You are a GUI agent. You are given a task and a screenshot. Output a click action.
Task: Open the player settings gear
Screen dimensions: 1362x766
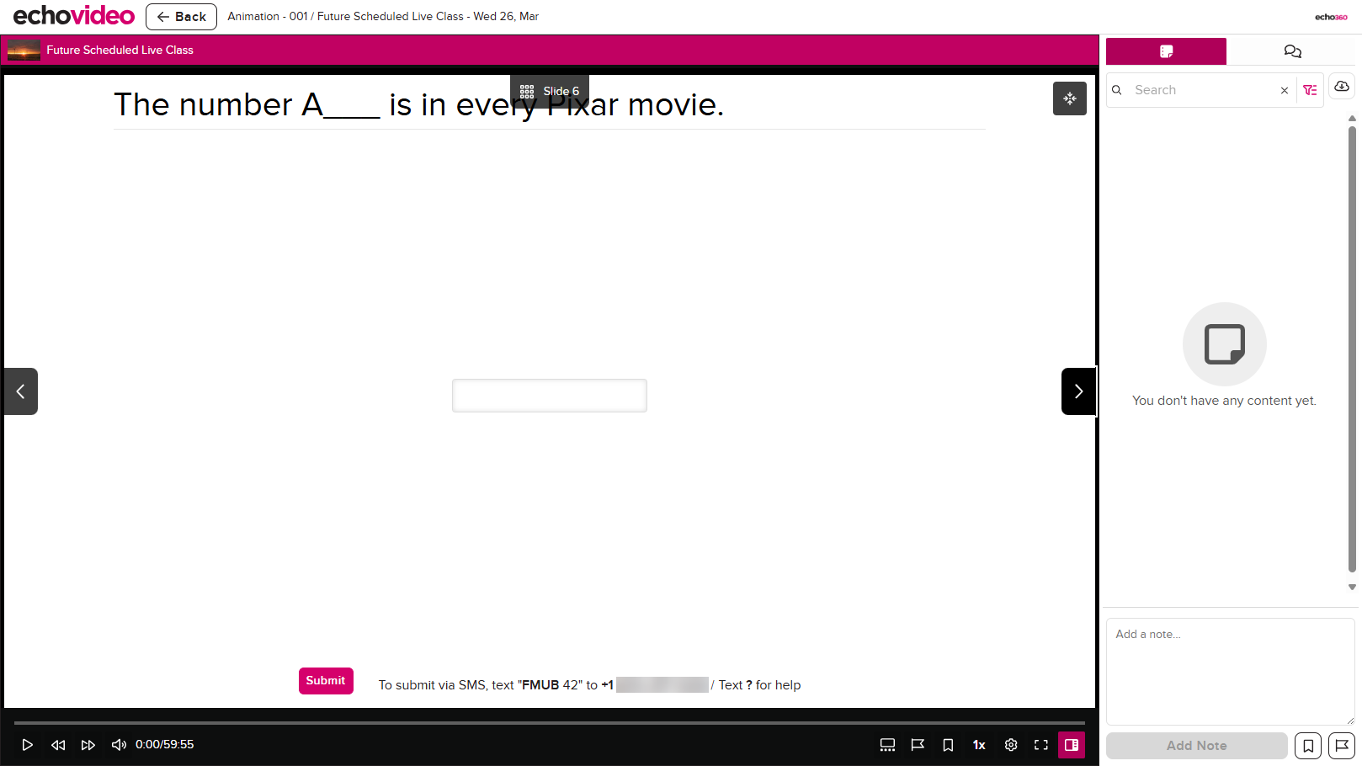click(1011, 745)
